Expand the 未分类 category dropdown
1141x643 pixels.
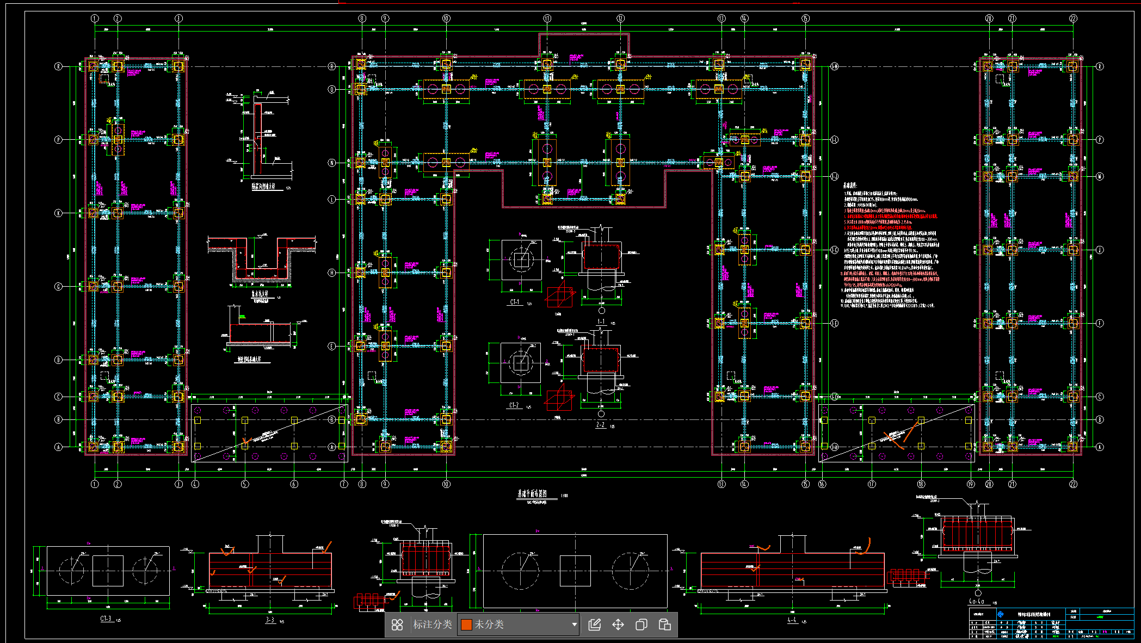pos(519,625)
